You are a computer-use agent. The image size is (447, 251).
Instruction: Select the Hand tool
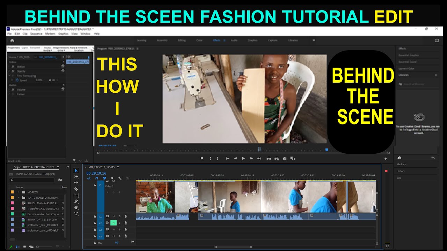pyautogui.click(x=76, y=207)
